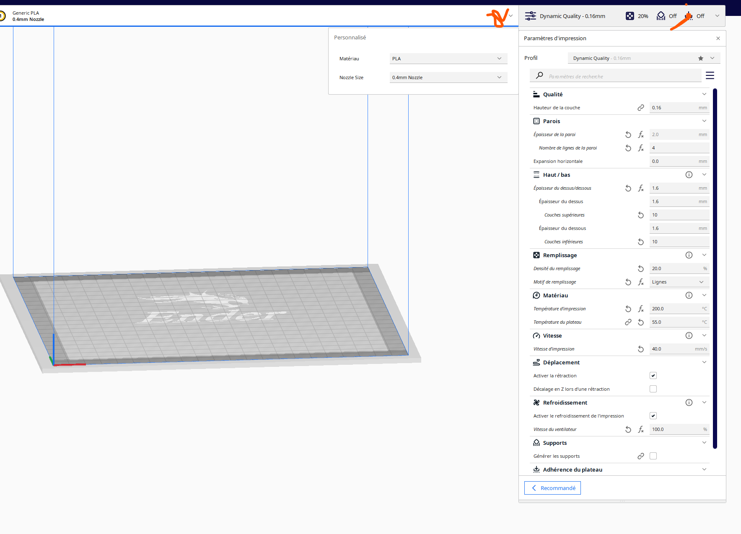This screenshot has width=741, height=534.
Task: Collapse the Remplissage section
Action: pos(704,255)
